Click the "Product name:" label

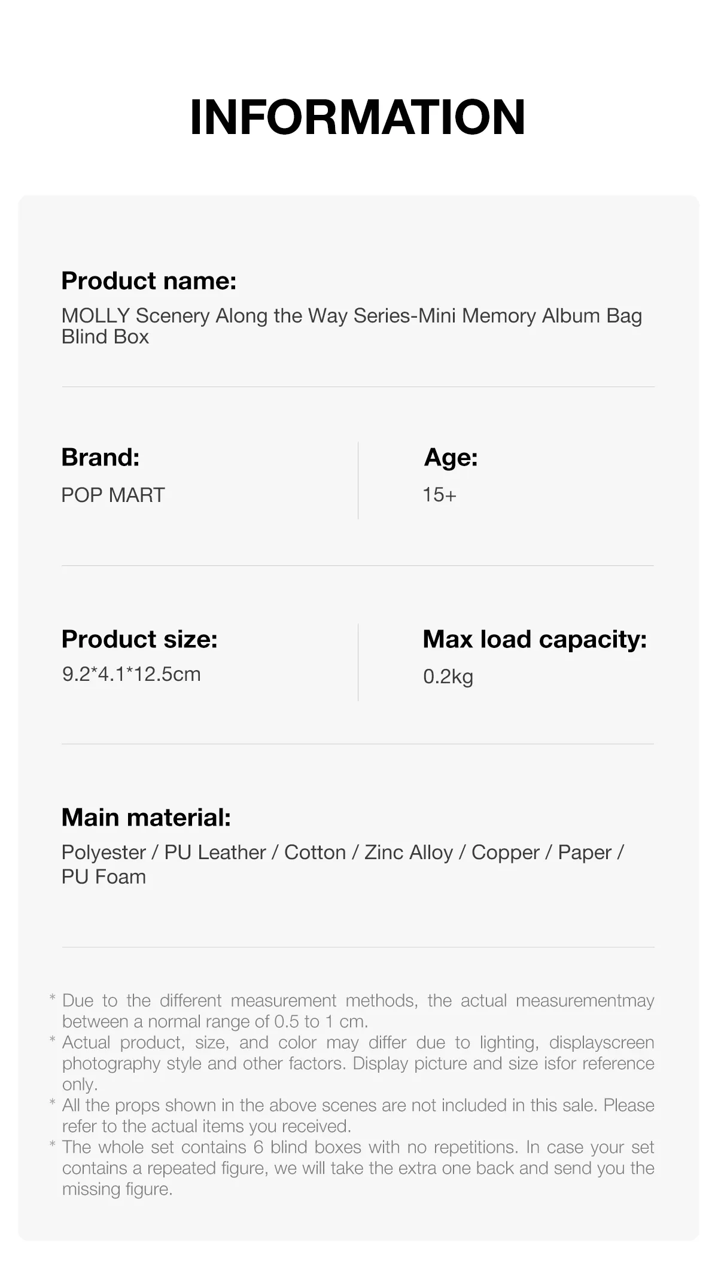149,281
